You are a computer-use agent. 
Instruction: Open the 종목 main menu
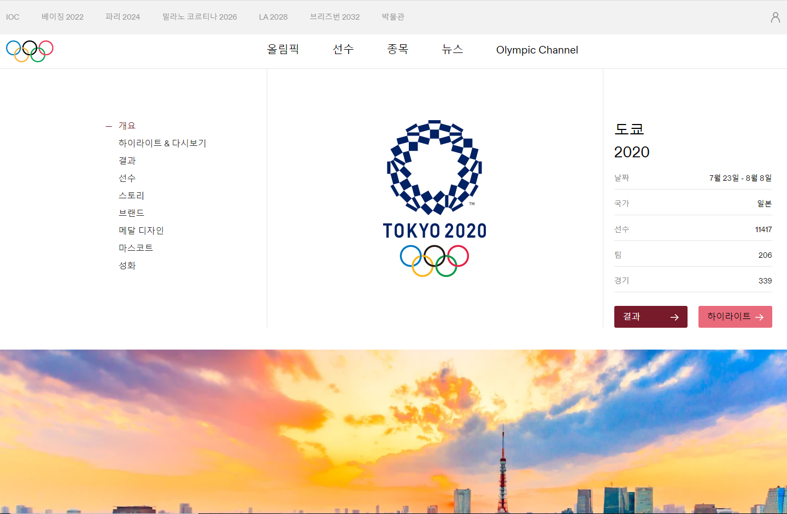(x=398, y=50)
